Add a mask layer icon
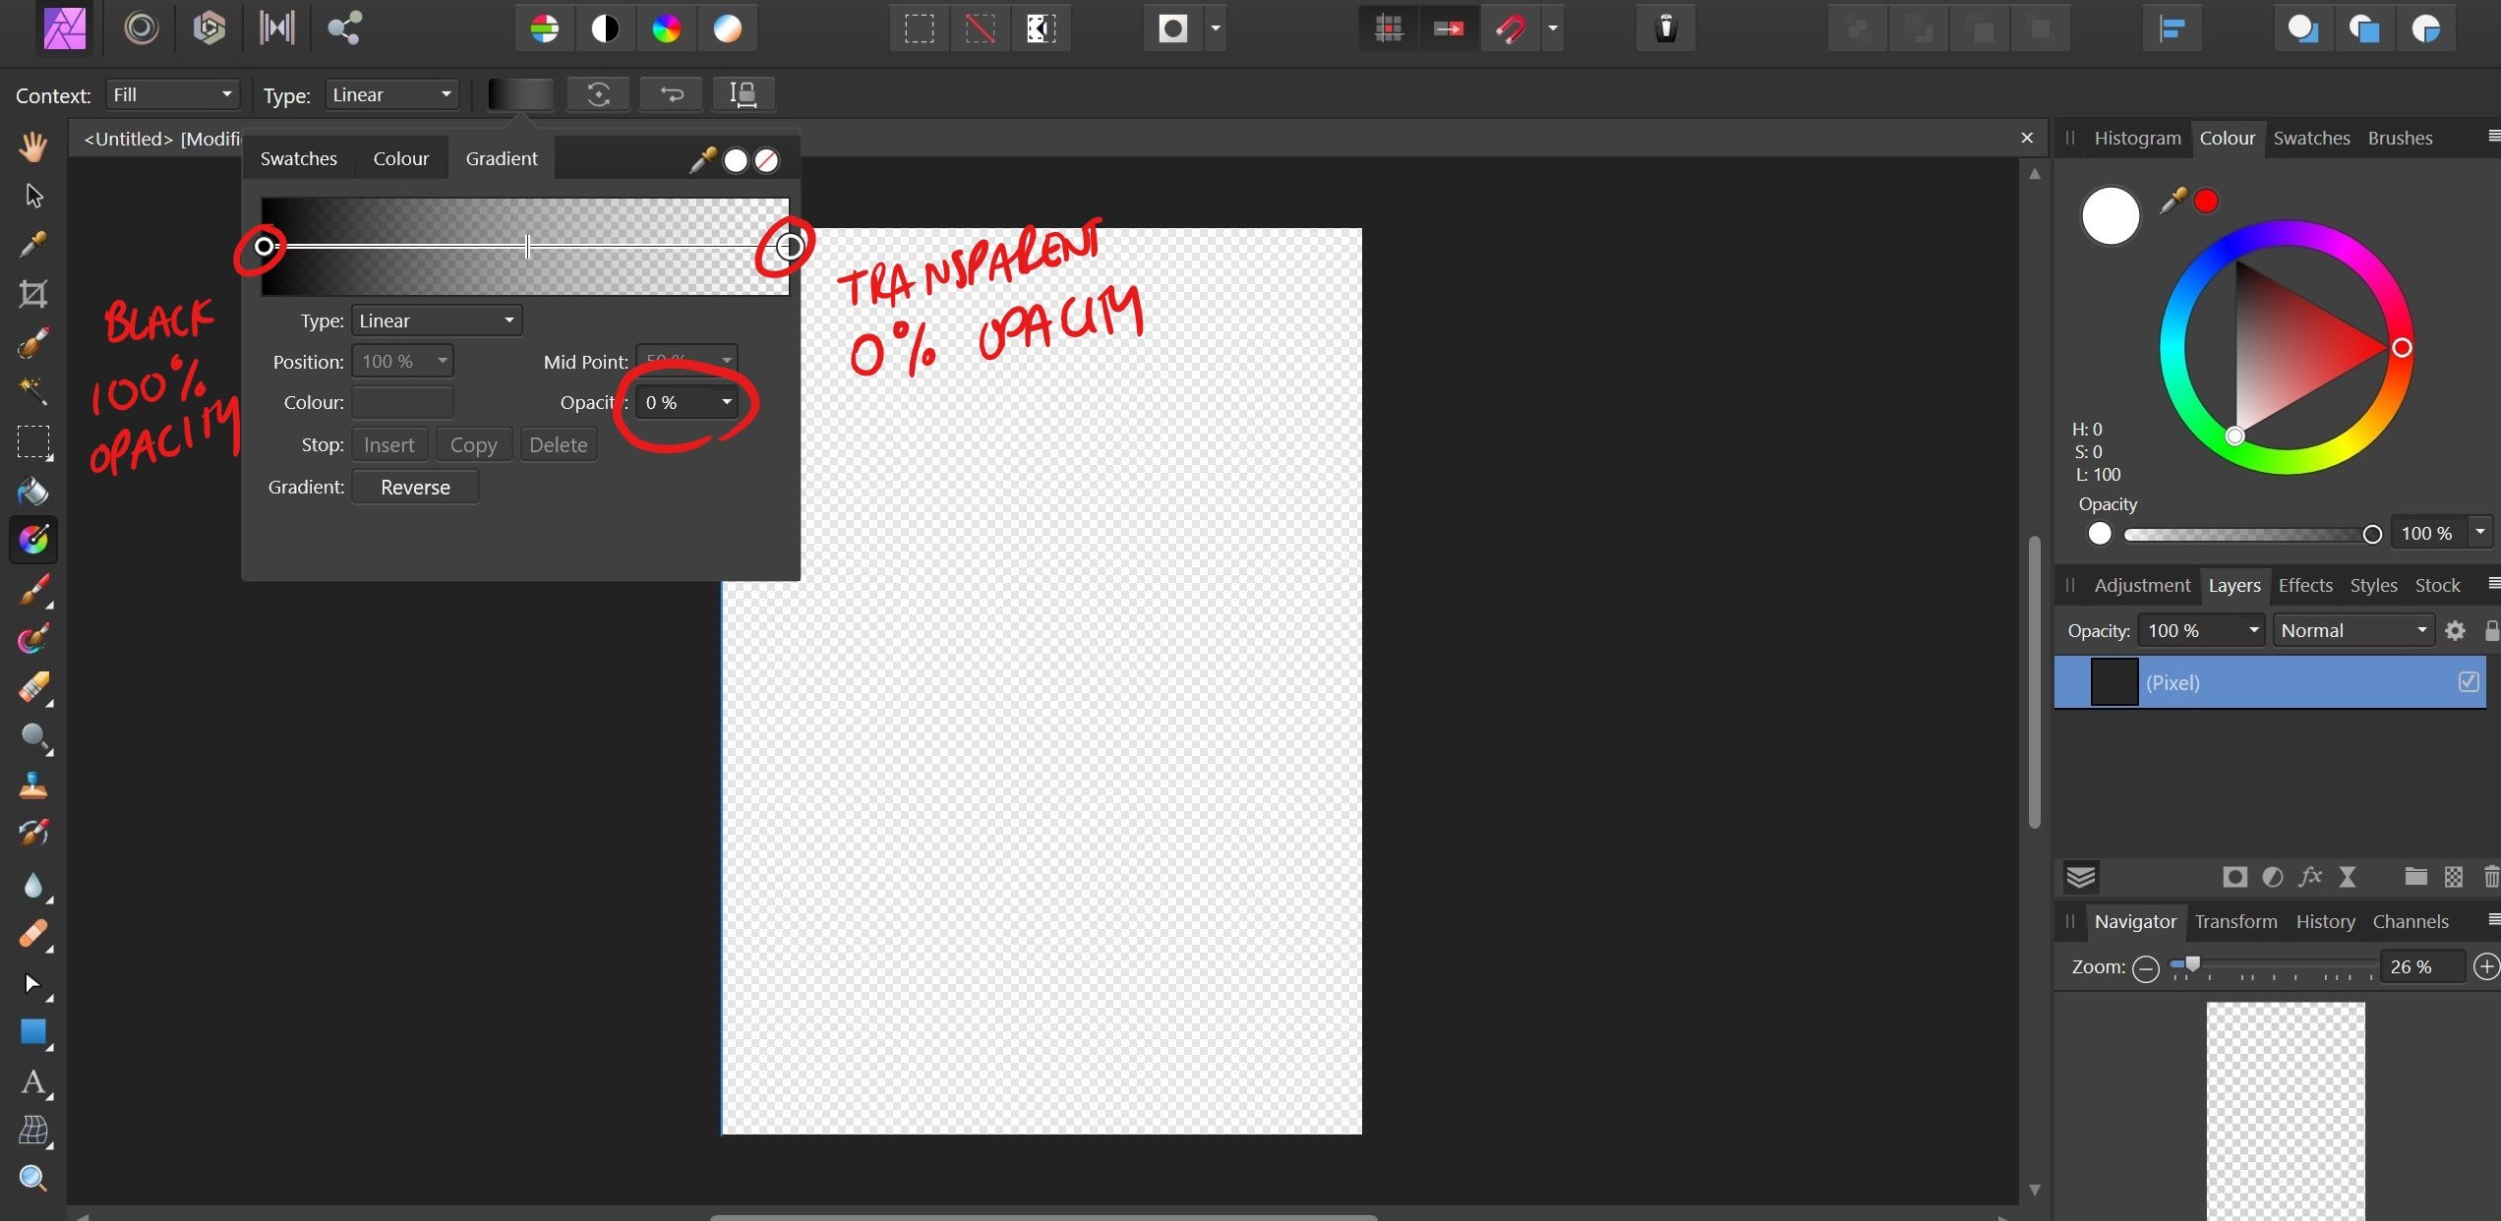The image size is (2501, 1221). pos(2234,877)
